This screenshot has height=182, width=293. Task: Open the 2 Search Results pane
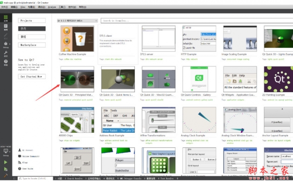tap(73, 179)
